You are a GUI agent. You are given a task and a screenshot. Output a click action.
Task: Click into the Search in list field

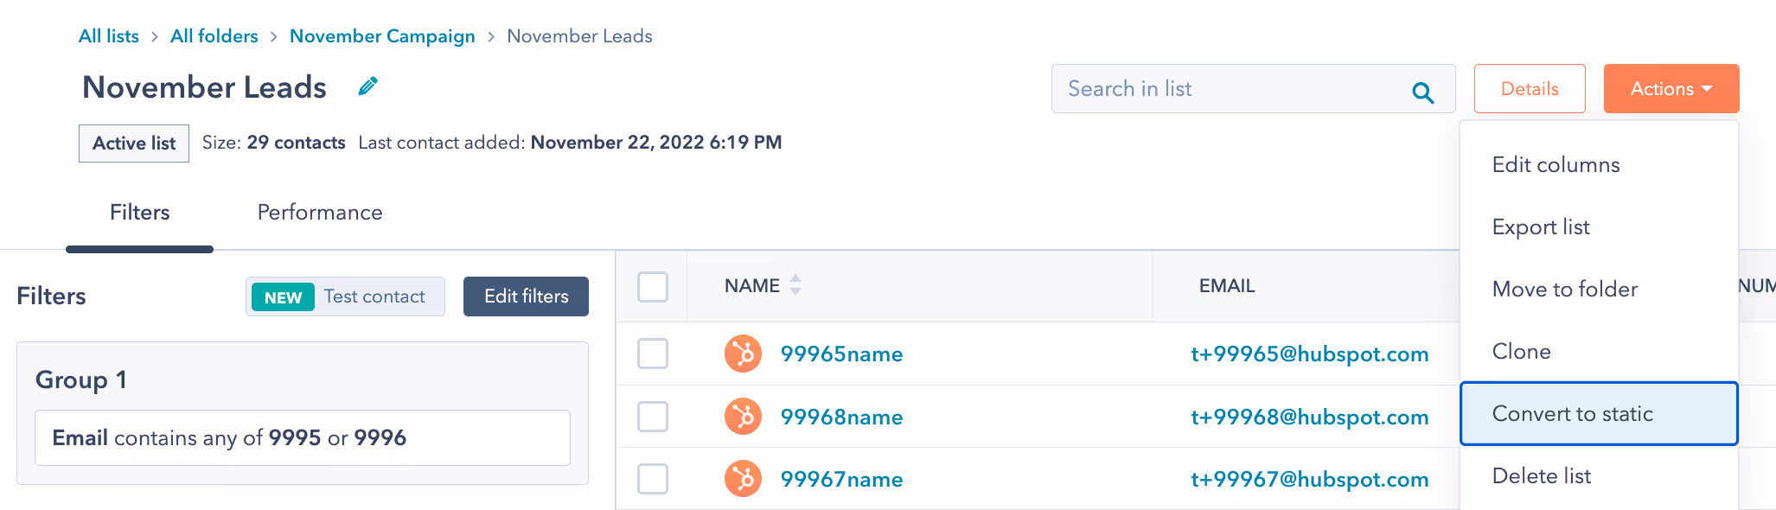point(1211,89)
